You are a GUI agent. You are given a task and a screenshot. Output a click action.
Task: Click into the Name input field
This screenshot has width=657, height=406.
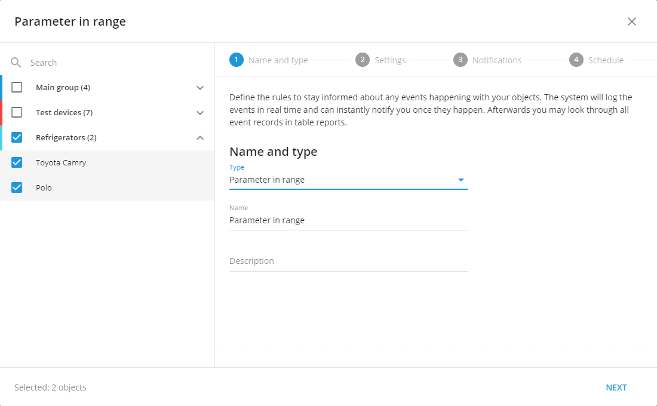click(x=349, y=220)
